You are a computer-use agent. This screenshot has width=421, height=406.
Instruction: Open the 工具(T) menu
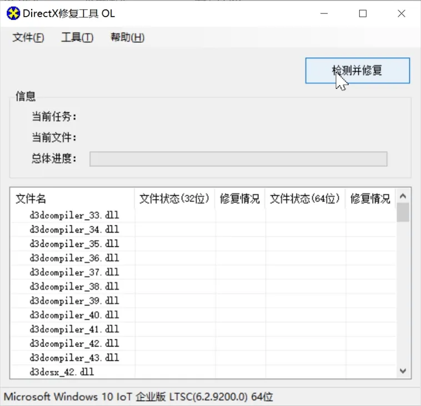tap(77, 37)
